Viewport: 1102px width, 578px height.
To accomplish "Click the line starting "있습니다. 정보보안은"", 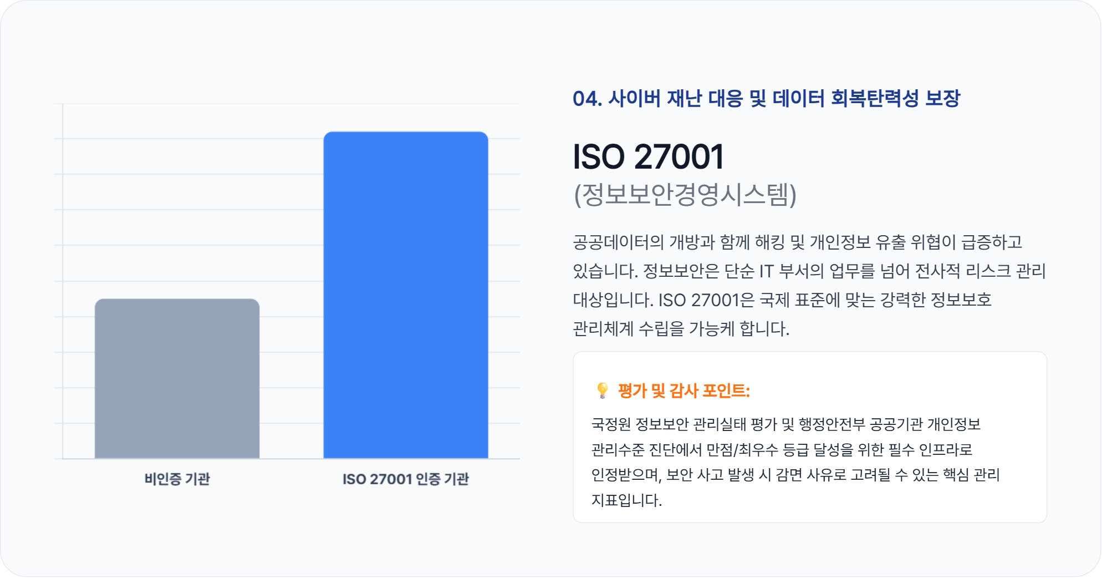I will (x=809, y=271).
